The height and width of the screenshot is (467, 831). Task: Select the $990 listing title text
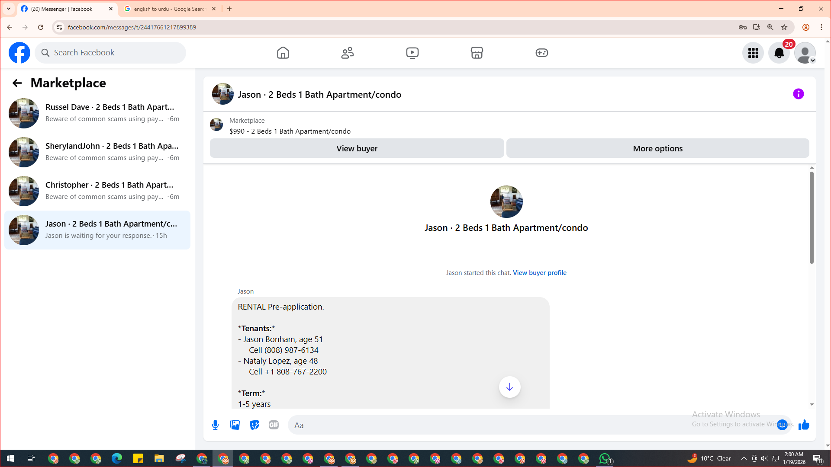290,131
